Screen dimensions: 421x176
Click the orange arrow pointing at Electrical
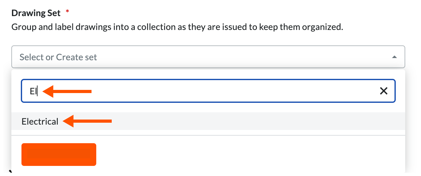click(87, 121)
